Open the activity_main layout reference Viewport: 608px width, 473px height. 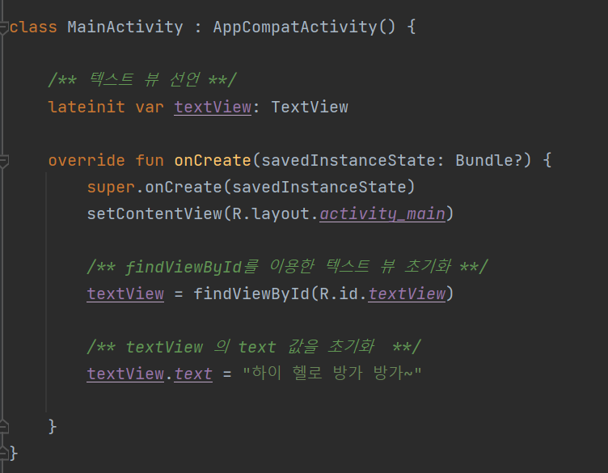[x=382, y=214]
